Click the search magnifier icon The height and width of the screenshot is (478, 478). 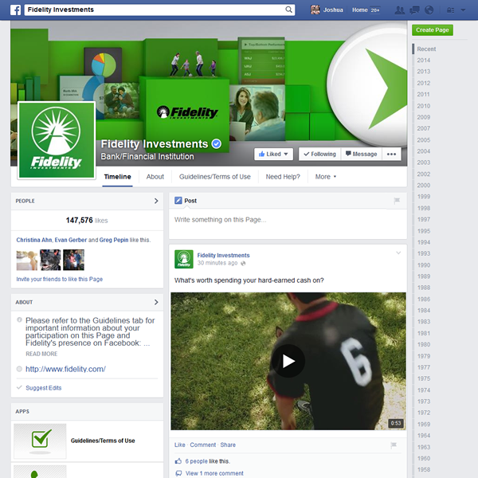[x=289, y=10]
